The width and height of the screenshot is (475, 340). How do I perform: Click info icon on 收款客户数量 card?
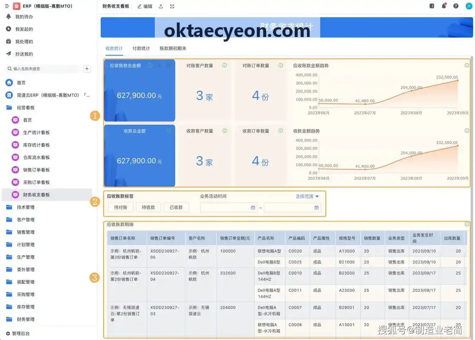point(225,130)
